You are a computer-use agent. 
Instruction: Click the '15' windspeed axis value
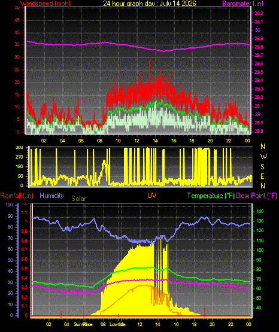17,95
